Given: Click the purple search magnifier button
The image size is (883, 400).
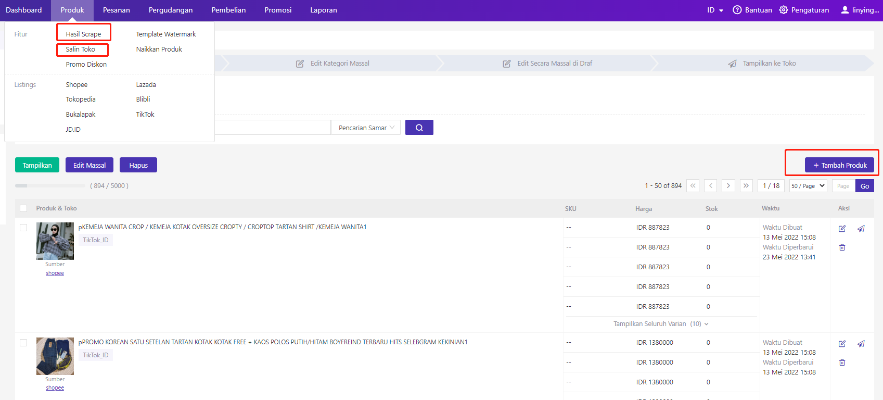Looking at the screenshot, I should (419, 128).
